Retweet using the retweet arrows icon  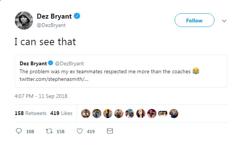click(49, 131)
